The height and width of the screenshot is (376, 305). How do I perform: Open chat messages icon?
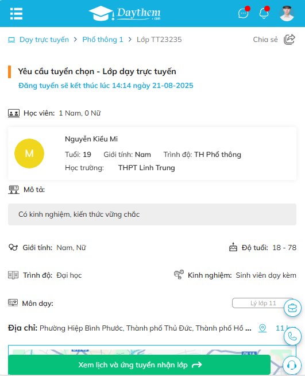[x=244, y=13]
